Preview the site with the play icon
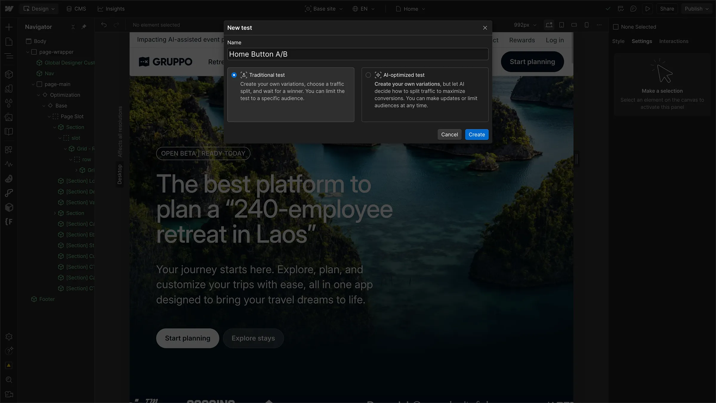Image resolution: width=716 pixels, height=403 pixels. (647, 9)
